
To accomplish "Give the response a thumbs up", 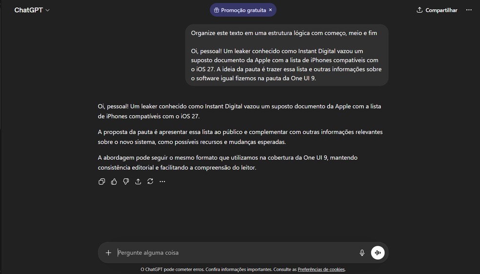I will 114,182.
